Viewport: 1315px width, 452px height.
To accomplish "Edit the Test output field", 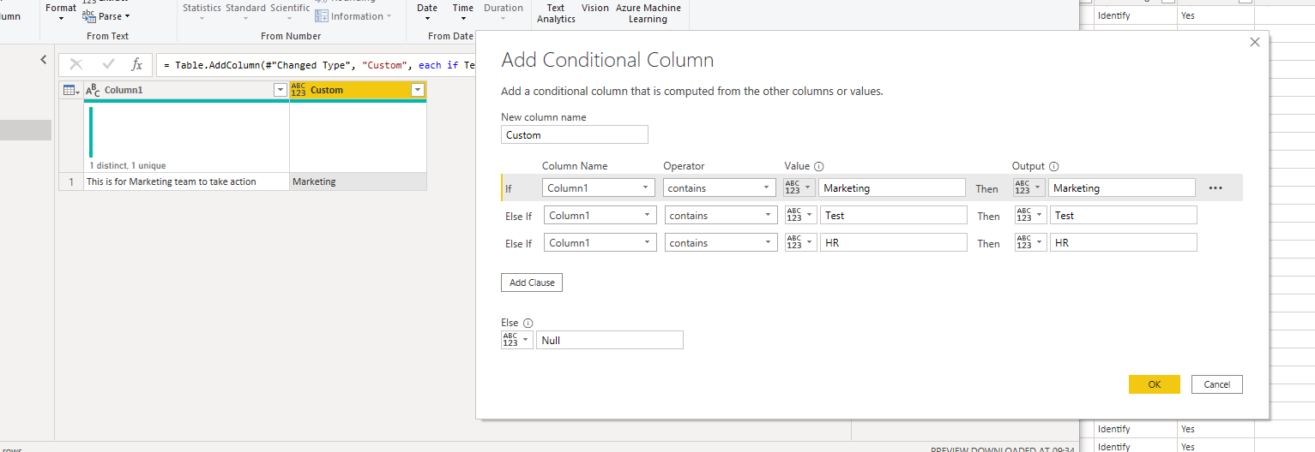I will click(x=1124, y=216).
